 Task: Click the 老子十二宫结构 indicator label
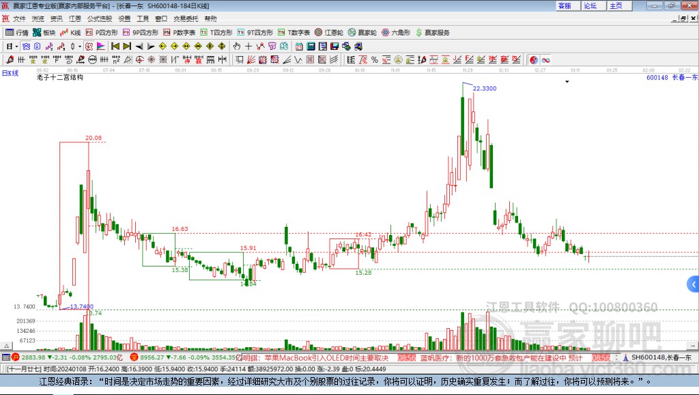click(x=60, y=77)
